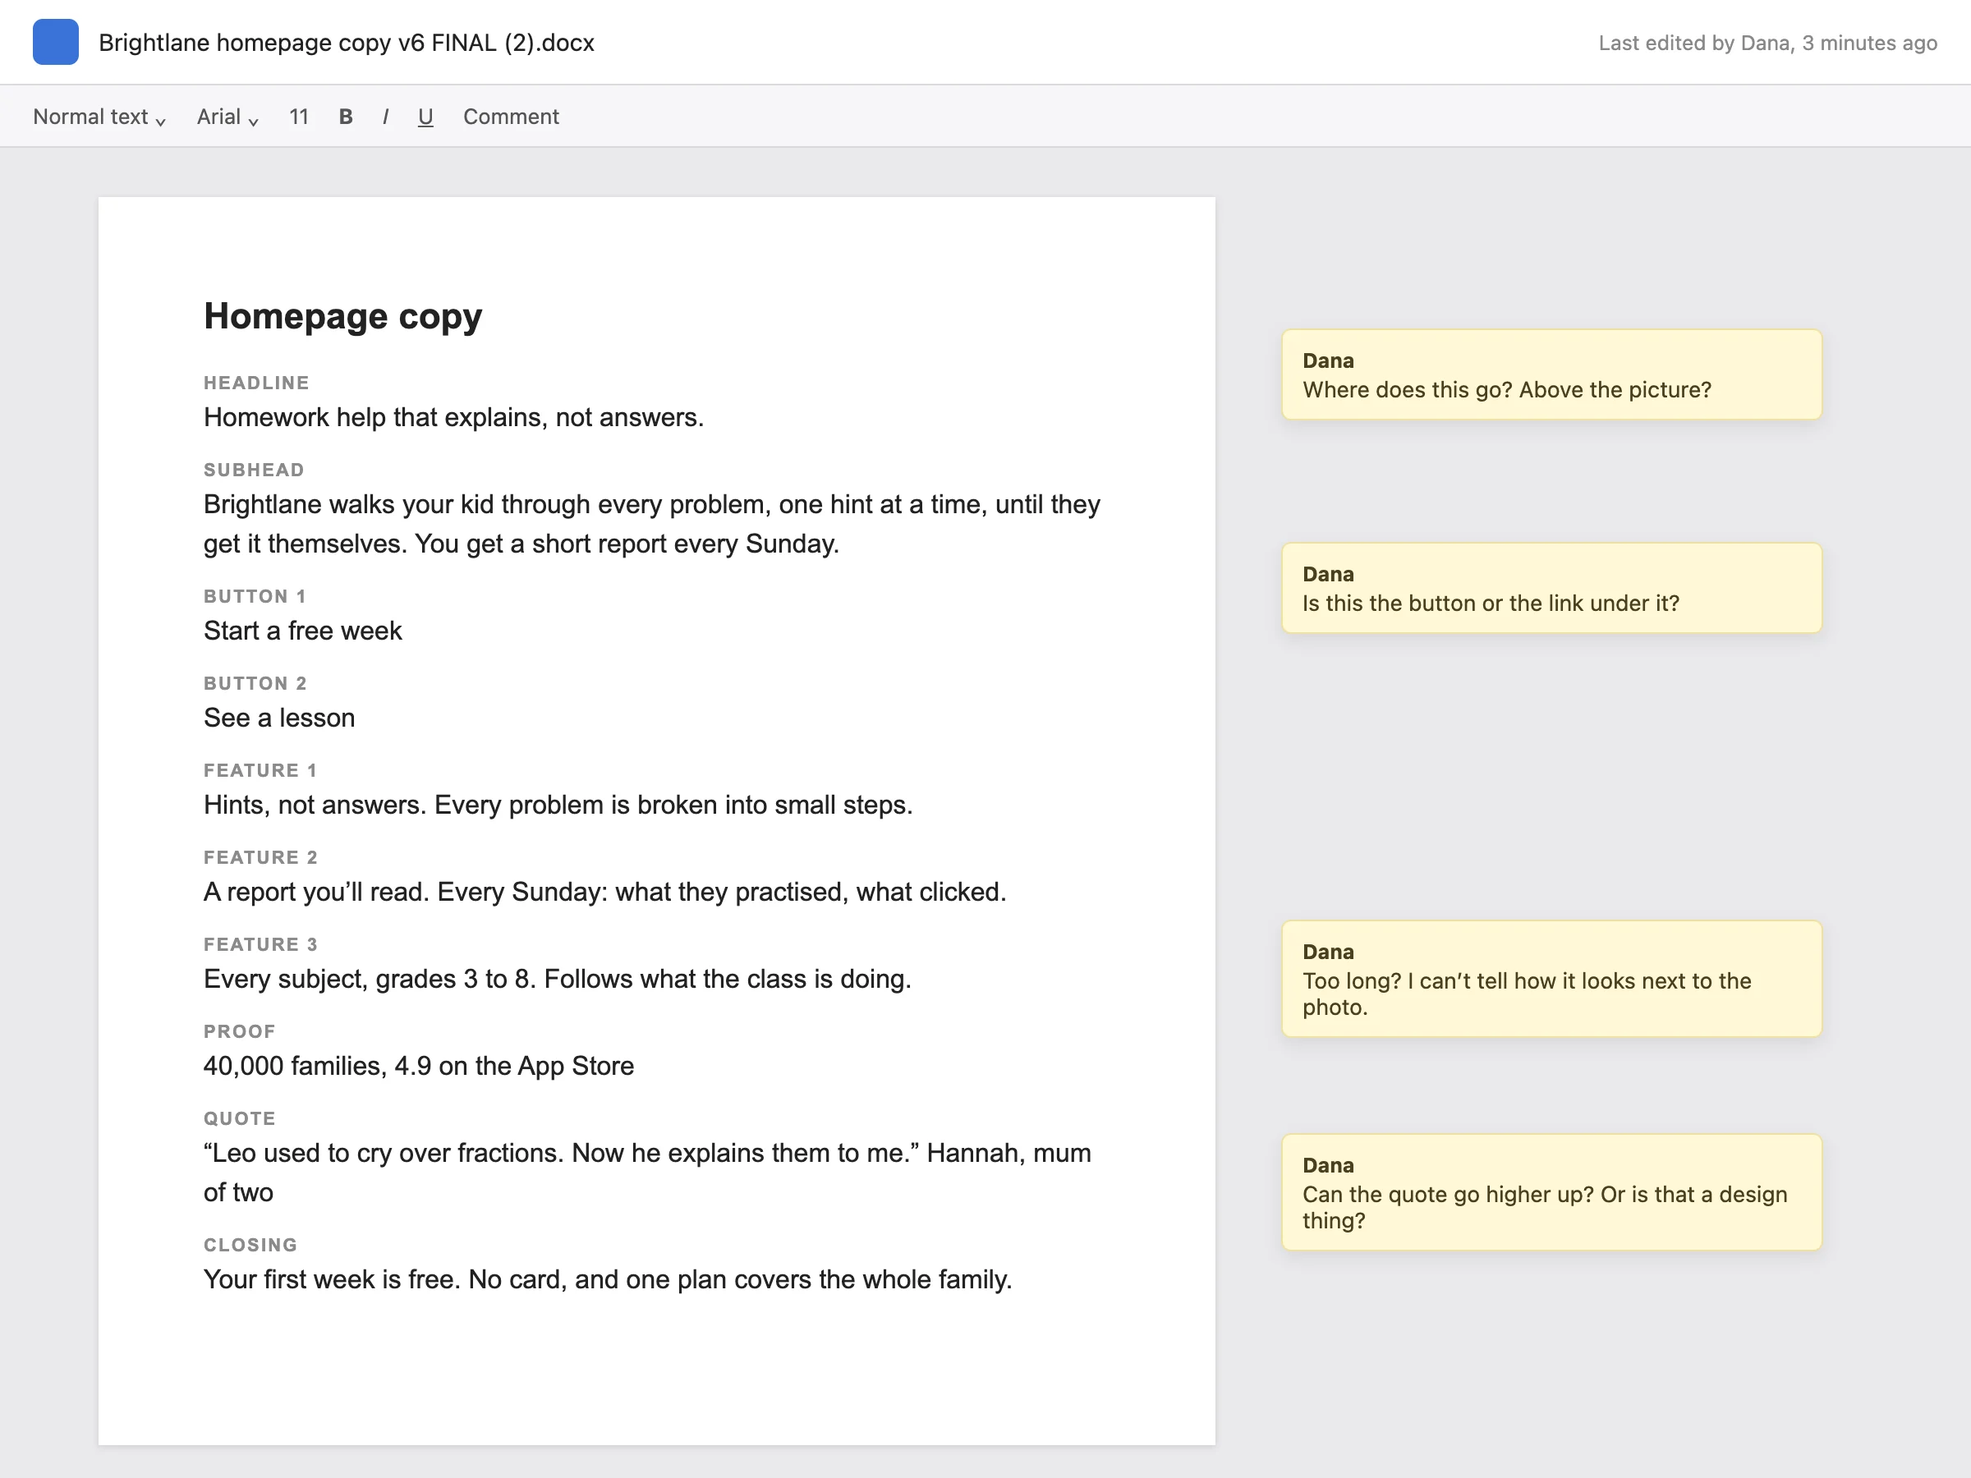The width and height of the screenshot is (1971, 1478).
Task: Click the subhead paragraph starting 'Brightlane walks'
Action: click(x=652, y=524)
